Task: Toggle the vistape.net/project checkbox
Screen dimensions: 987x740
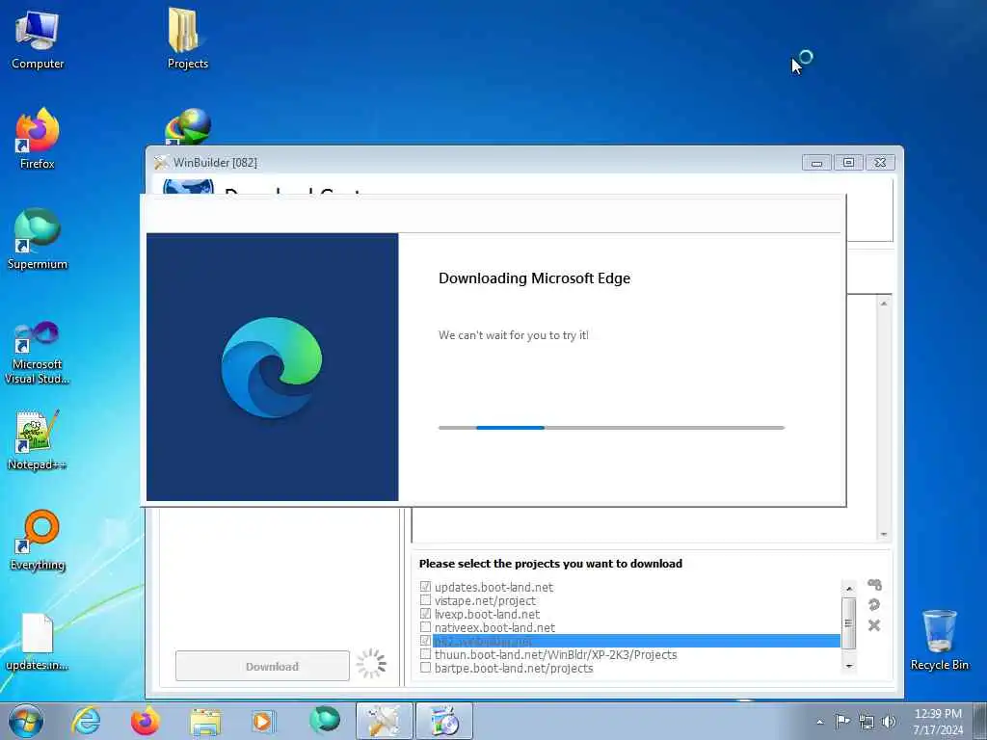Action: pyautogui.click(x=425, y=600)
